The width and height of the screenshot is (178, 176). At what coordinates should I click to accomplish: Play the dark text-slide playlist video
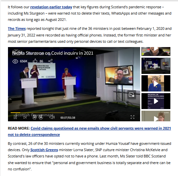click(x=156, y=101)
